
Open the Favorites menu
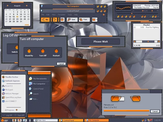tap(61, 15)
